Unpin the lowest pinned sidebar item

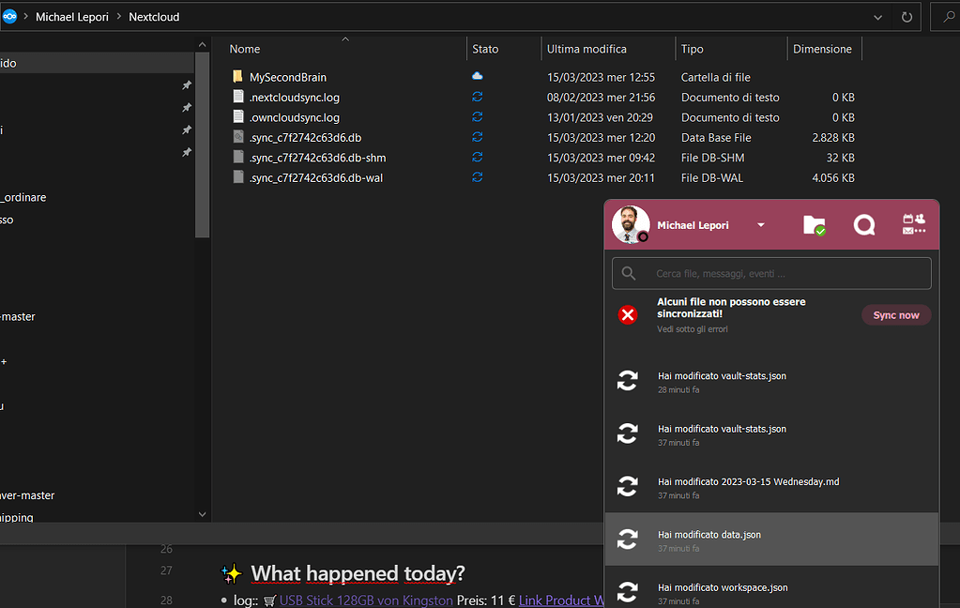point(186,152)
